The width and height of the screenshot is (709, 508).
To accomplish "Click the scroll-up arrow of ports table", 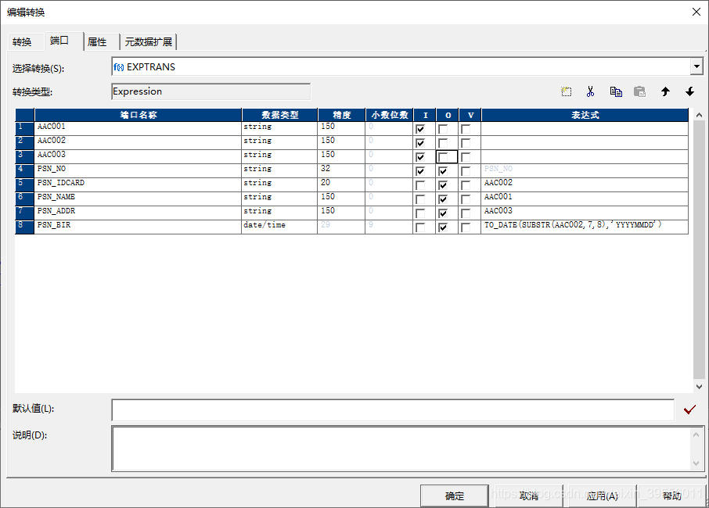I will (699, 115).
